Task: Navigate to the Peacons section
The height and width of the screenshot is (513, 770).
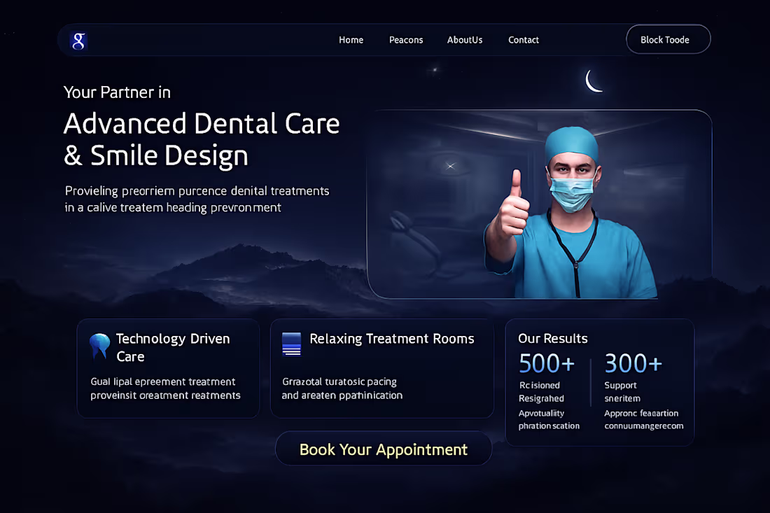Action: (x=406, y=40)
